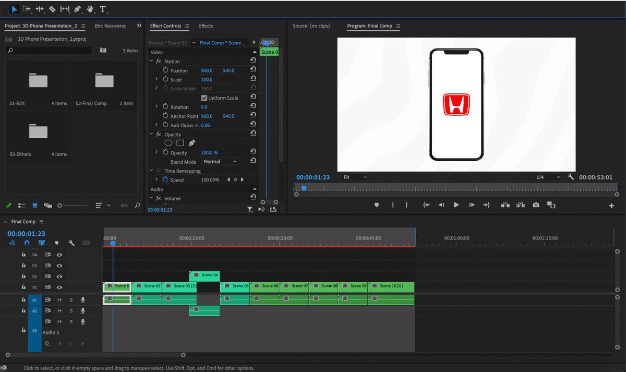Select the Selection tool arrow

(14, 9)
